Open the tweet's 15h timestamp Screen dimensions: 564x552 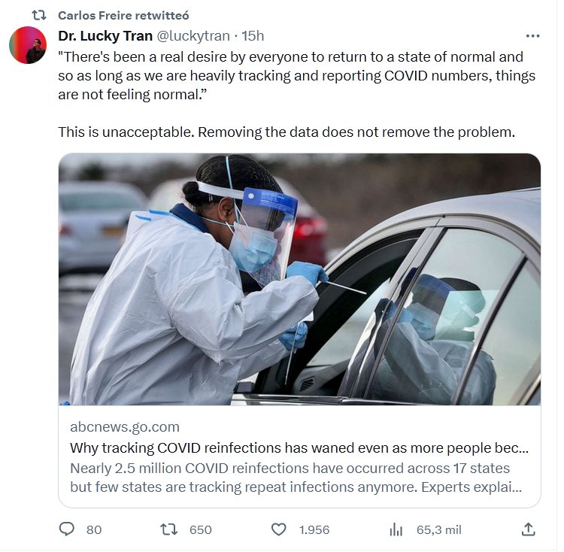pyautogui.click(x=253, y=36)
